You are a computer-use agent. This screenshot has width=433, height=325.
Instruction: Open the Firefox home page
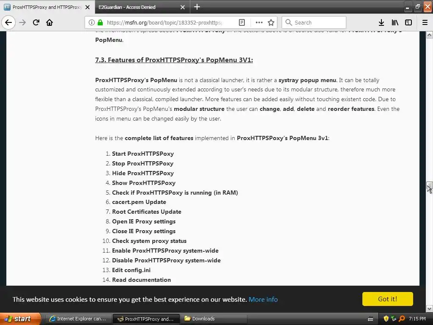[49, 22]
